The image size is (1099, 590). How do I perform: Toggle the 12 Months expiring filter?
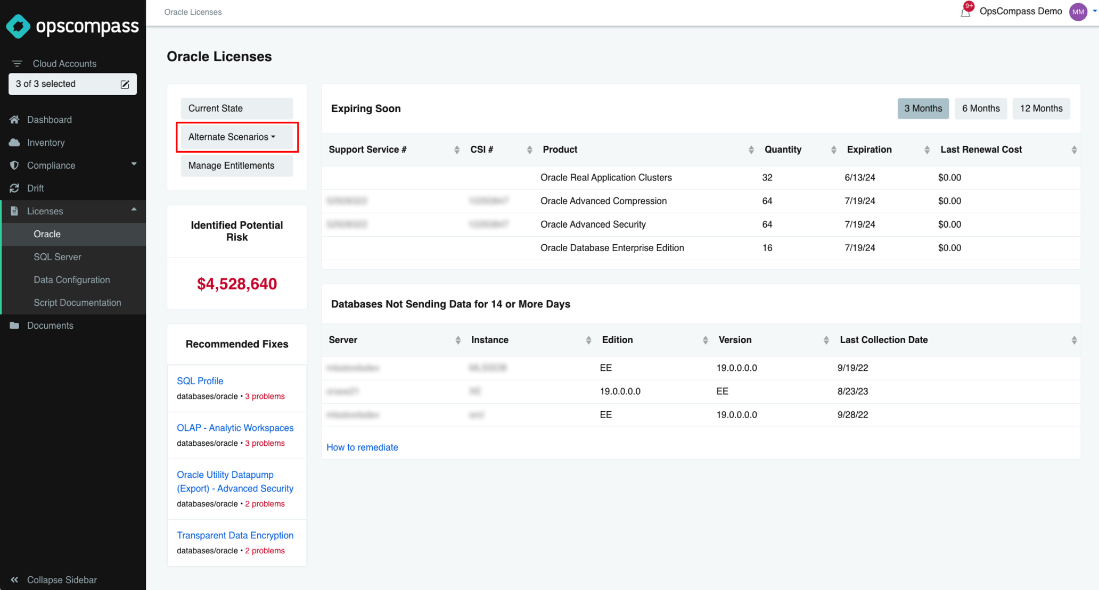point(1040,108)
